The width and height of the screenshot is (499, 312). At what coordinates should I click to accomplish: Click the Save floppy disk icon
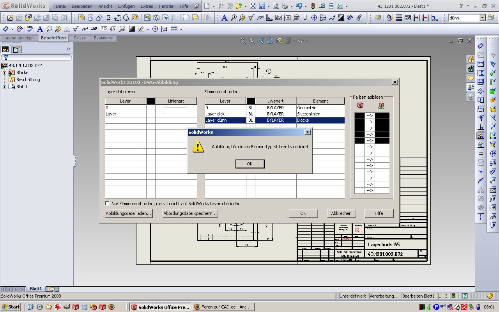click(x=262, y=6)
